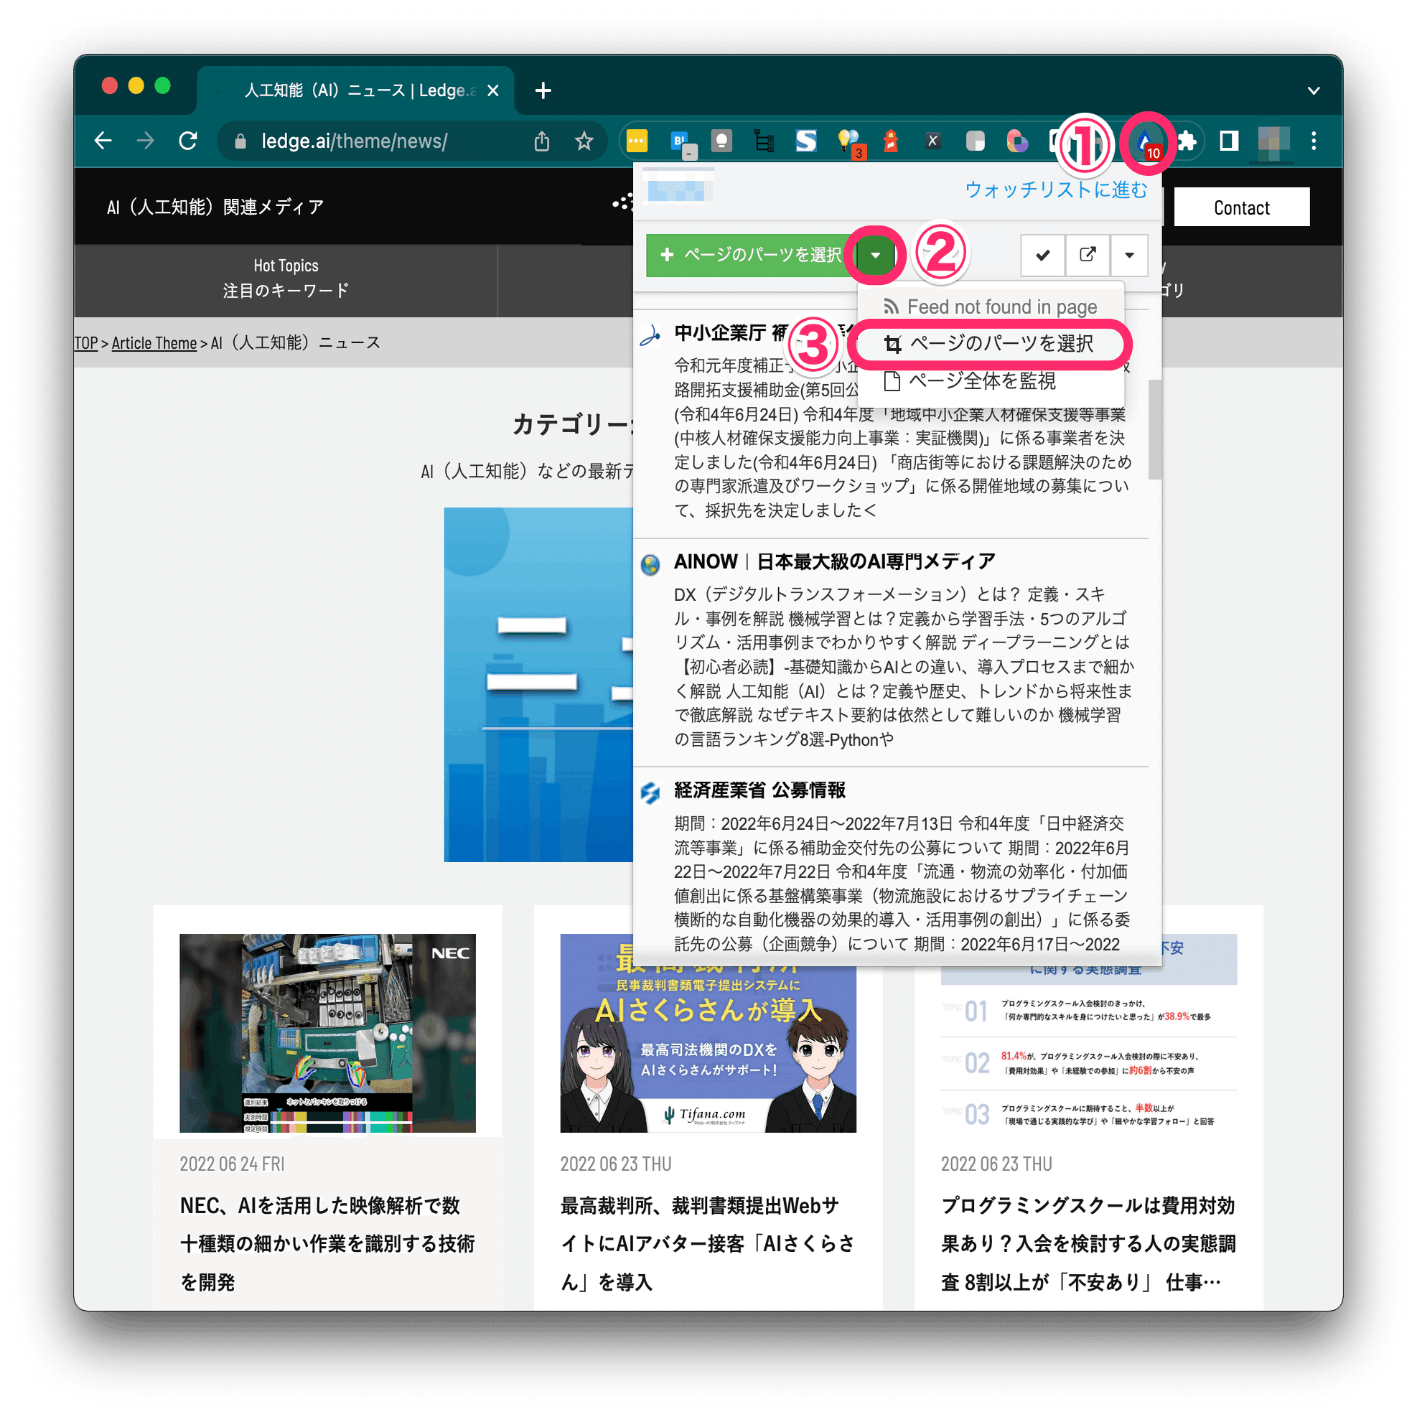
Task: Expand the tab search chevron
Action: click(x=1314, y=91)
